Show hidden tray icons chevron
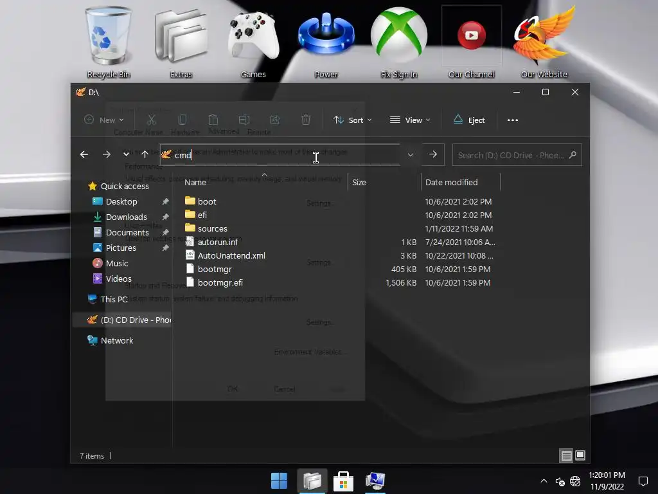 point(544,481)
